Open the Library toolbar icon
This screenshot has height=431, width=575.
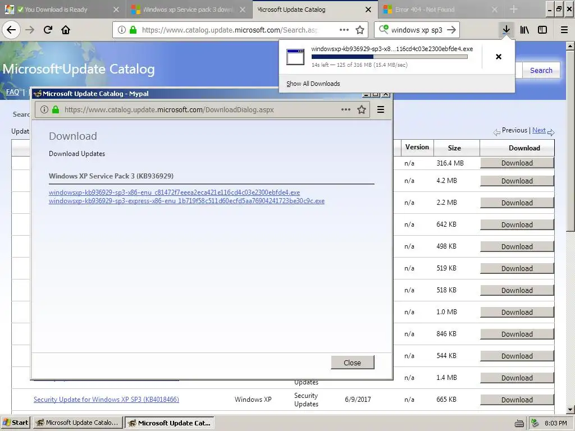tap(524, 30)
